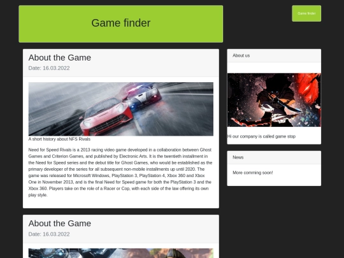Click second card's Date: 16.03.2022 line
This screenshot has width=344, height=258.
pyautogui.click(x=49, y=234)
